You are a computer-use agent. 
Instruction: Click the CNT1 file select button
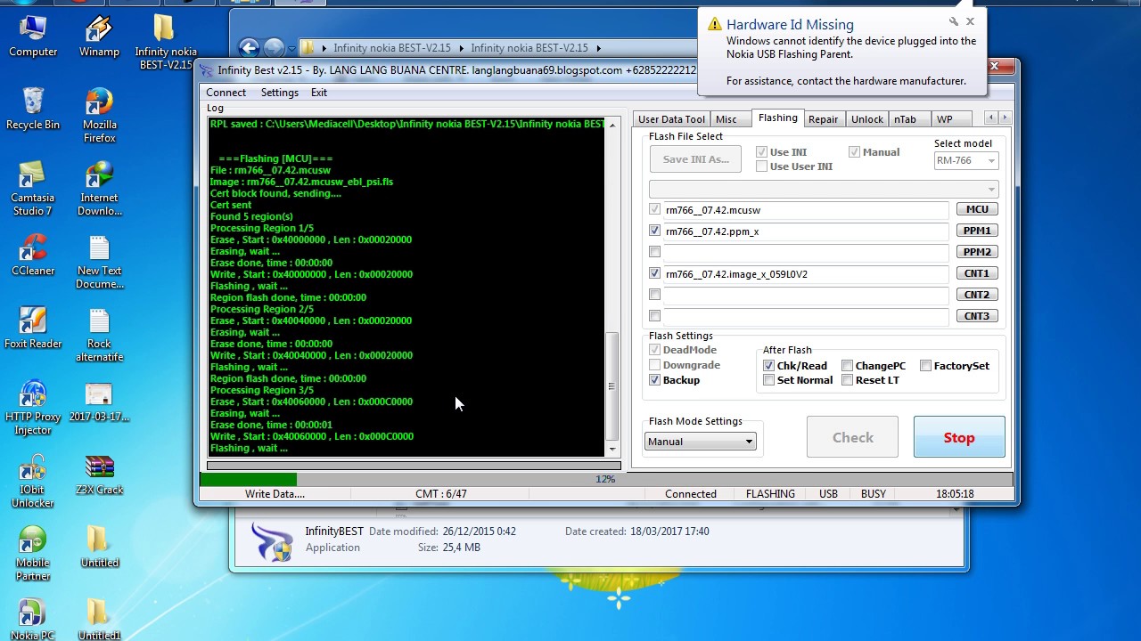pos(977,273)
